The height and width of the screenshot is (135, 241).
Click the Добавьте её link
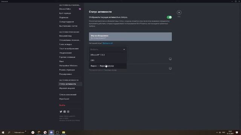[108, 43]
